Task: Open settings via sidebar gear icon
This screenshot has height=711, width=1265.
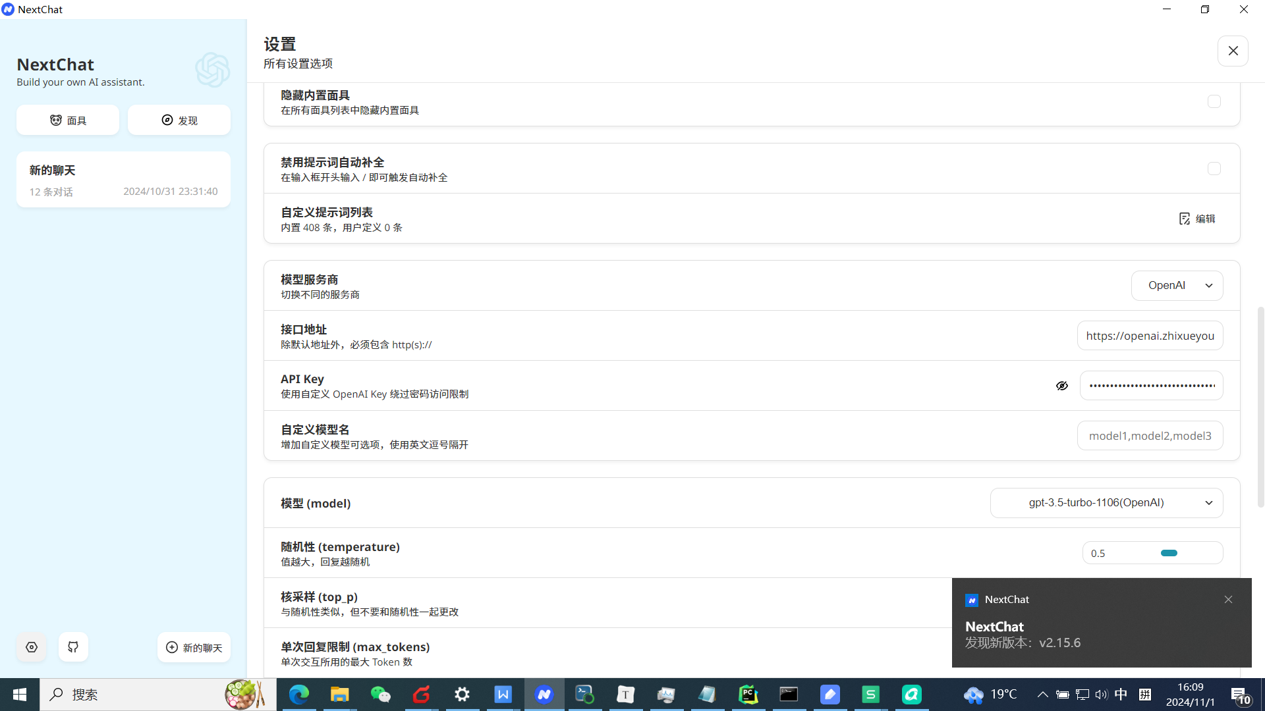Action: coord(32,647)
